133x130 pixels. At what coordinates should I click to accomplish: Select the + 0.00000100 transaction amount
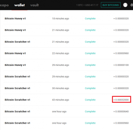click(121, 65)
